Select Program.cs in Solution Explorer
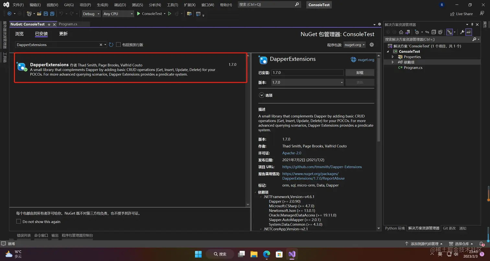 tap(413, 68)
